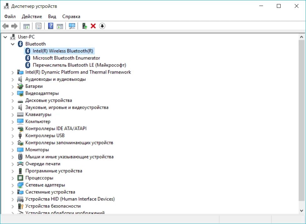Click the scrollbar up arrow
Viewport: 306px width, 224px height.
click(302, 37)
